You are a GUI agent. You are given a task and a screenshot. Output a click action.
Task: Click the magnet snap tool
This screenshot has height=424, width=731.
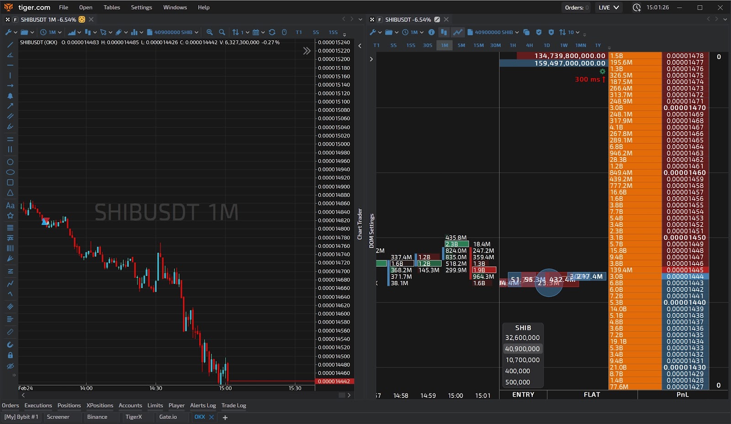coord(10,344)
